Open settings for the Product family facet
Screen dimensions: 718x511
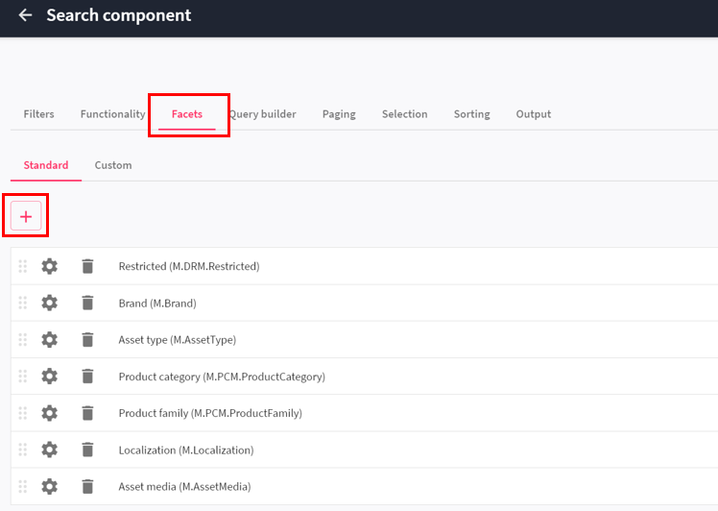point(50,413)
